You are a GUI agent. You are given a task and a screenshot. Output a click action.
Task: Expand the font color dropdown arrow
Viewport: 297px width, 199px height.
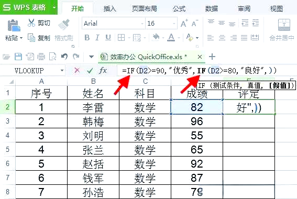[x=179, y=38]
